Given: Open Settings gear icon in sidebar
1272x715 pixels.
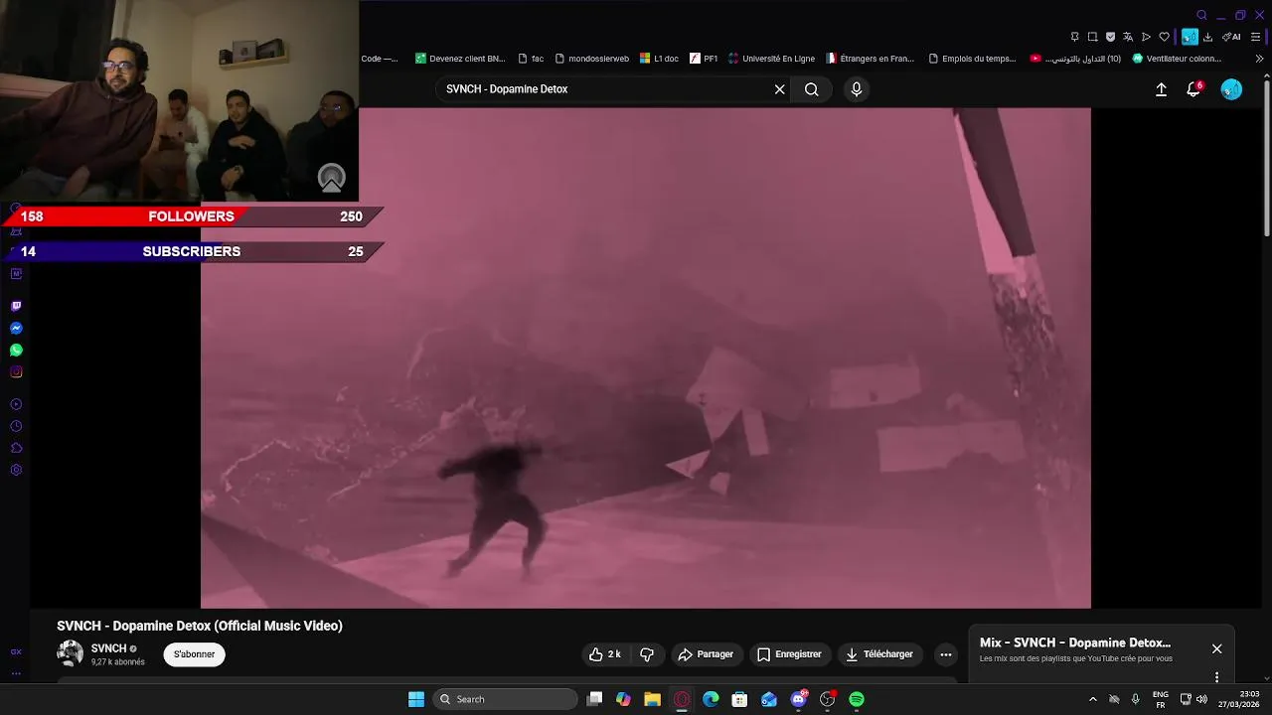Looking at the screenshot, I should coord(16,470).
